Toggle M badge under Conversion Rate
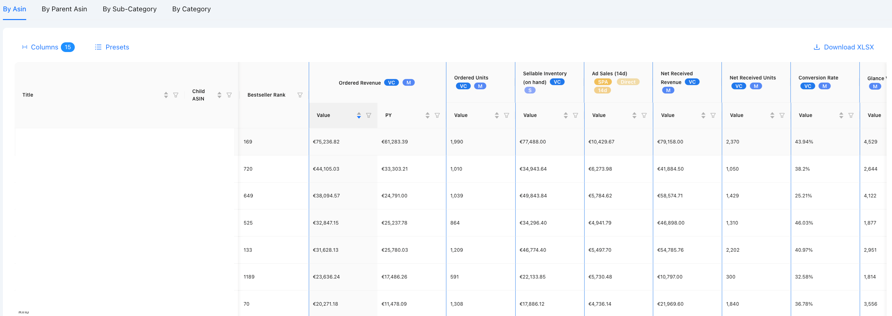892x316 pixels. tap(824, 86)
